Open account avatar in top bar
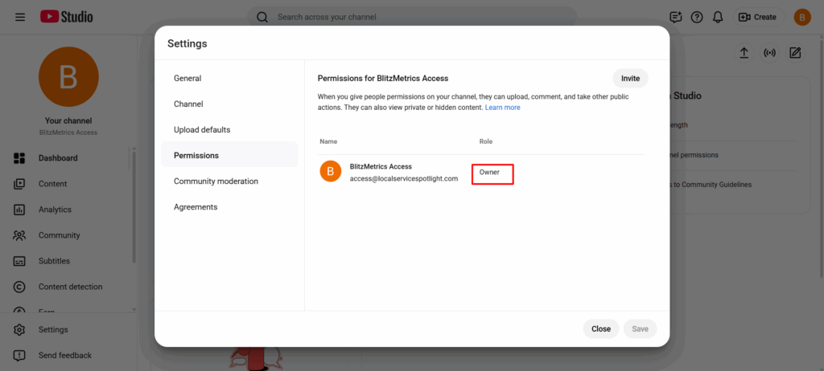This screenshot has width=824, height=371. pyautogui.click(x=802, y=17)
